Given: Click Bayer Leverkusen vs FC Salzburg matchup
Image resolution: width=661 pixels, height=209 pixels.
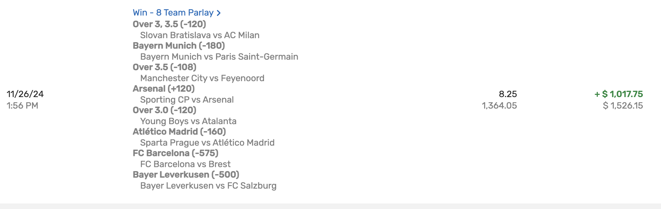Looking at the screenshot, I should (x=208, y=186).
